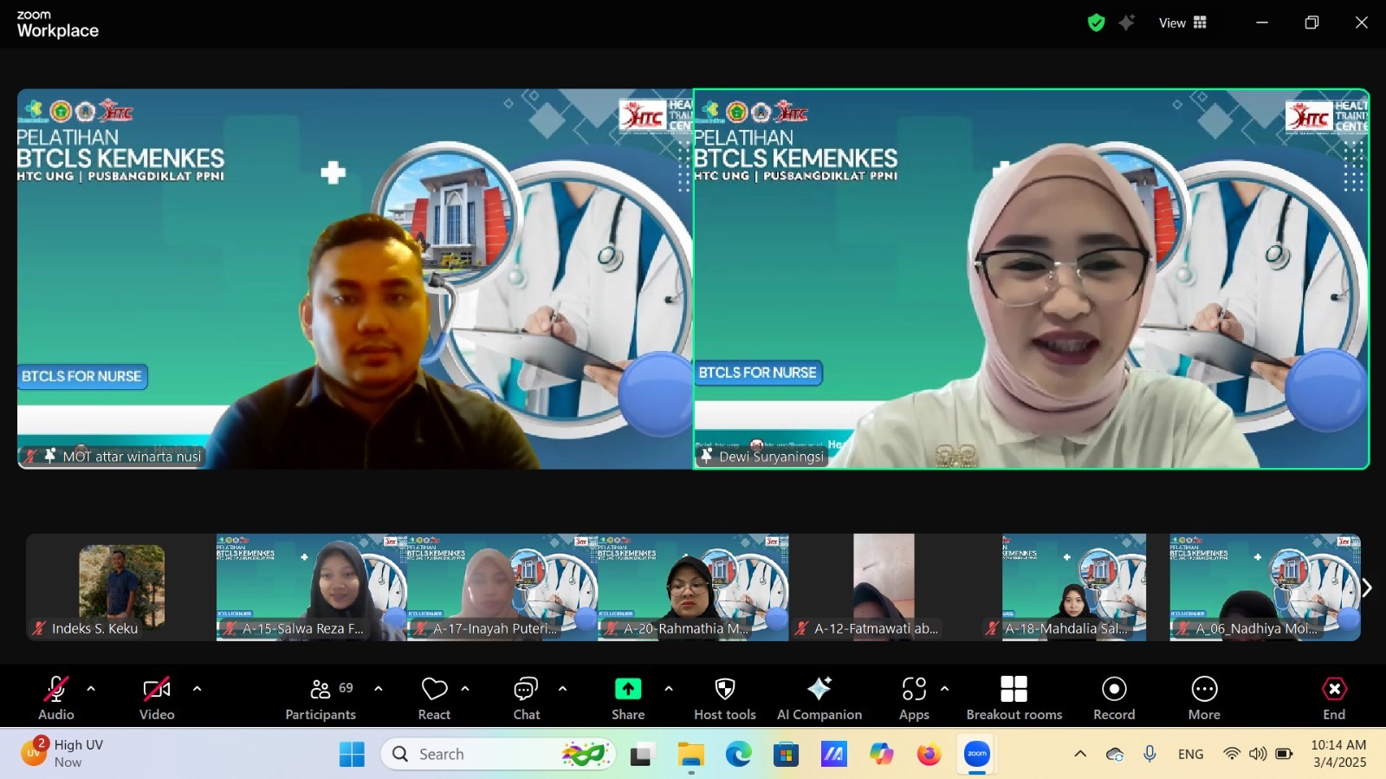Click MOT attar winarta nusi name label
Viewport: 1386px width, 779px height.
tap(132, 457)
